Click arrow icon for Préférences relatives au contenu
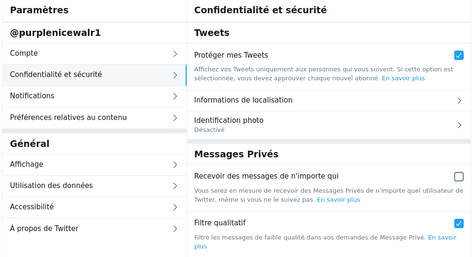 pos(175,118)
